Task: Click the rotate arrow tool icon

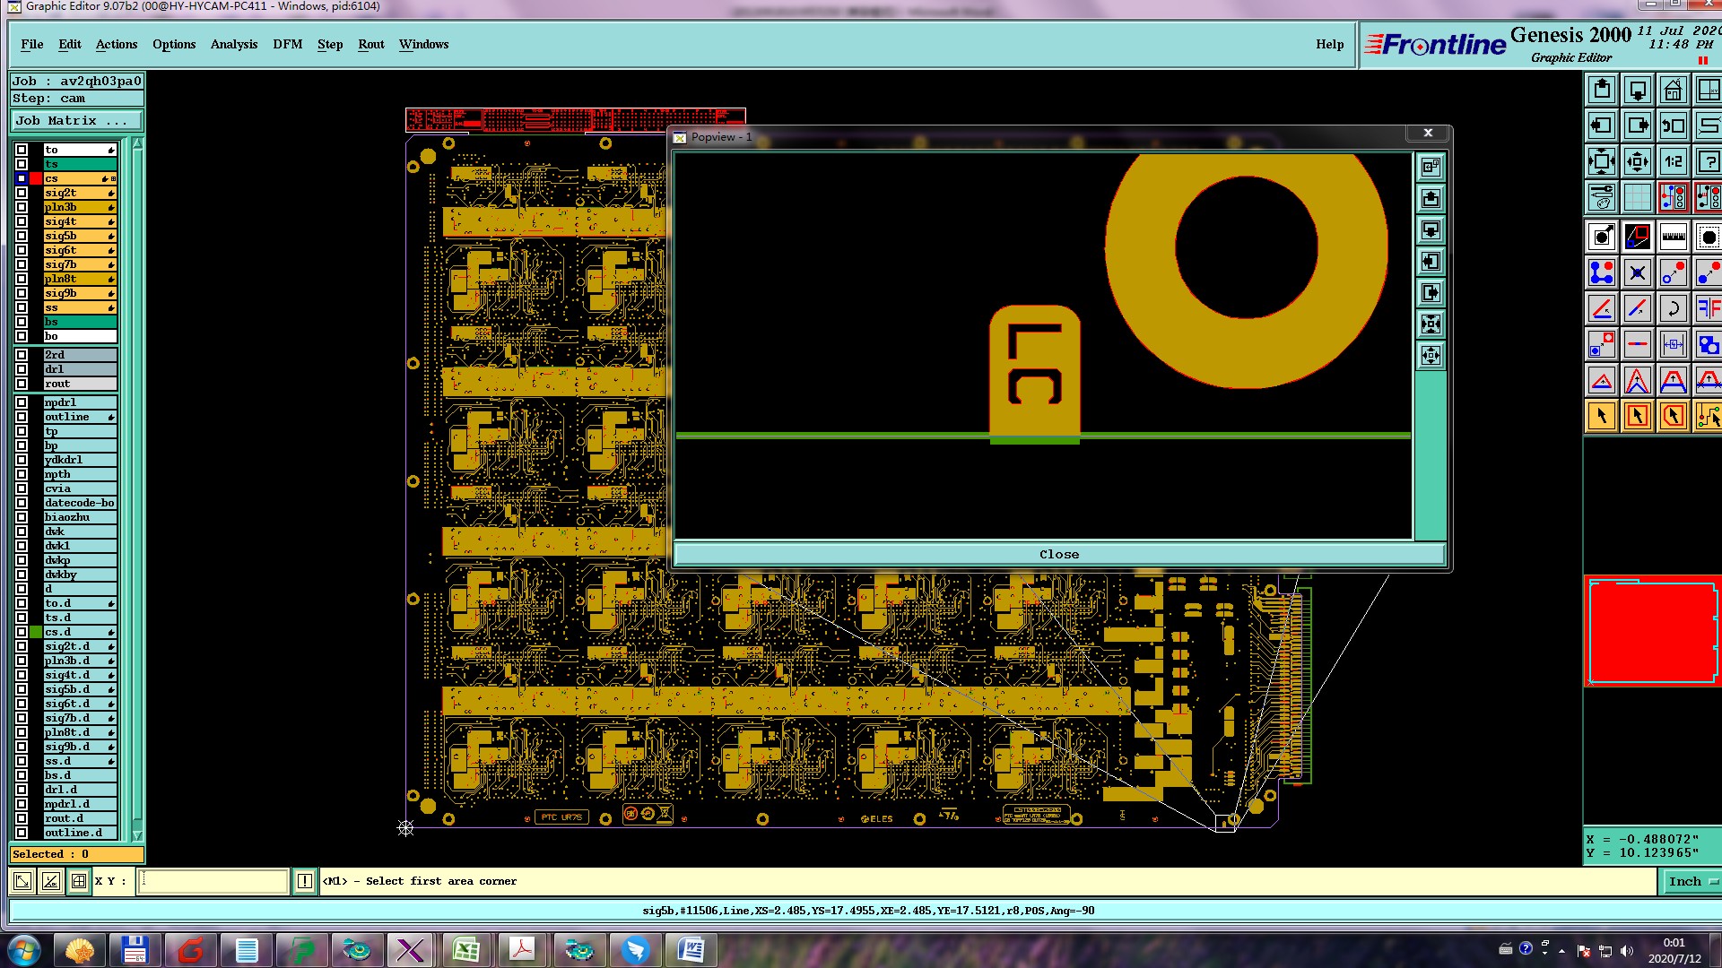Action: click(1673, 308)
